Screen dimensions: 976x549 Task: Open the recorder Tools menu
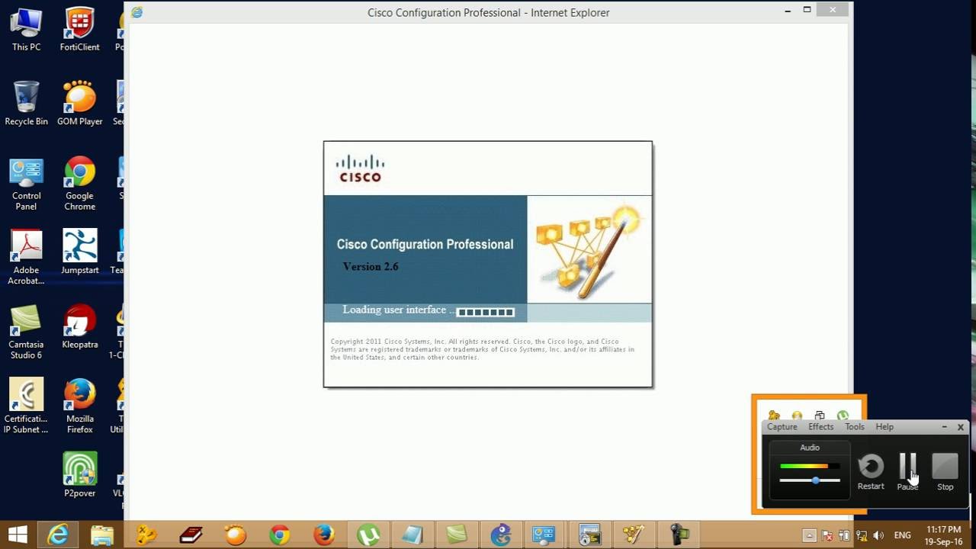click(854, 427)
